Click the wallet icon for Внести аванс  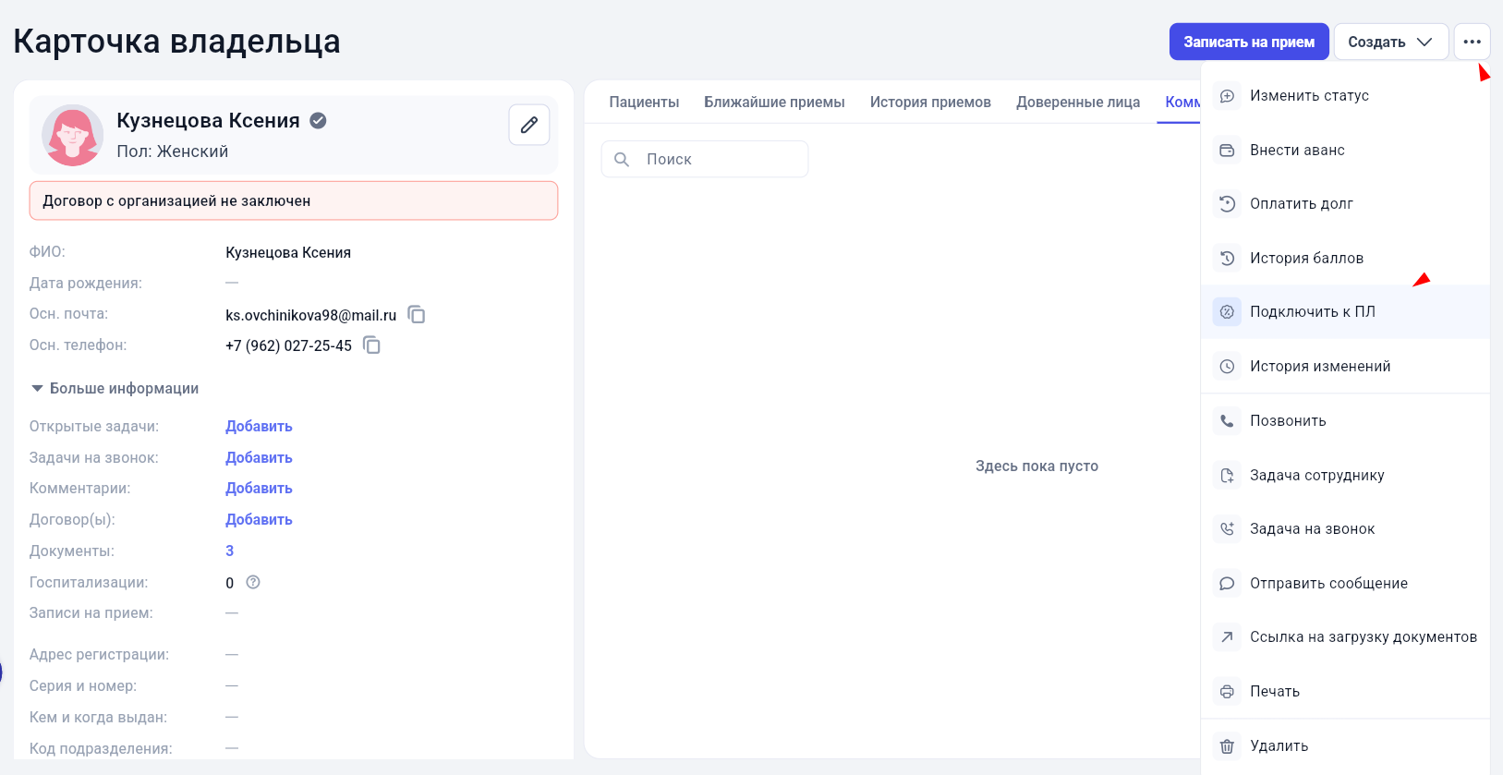tap(1227, 150)
